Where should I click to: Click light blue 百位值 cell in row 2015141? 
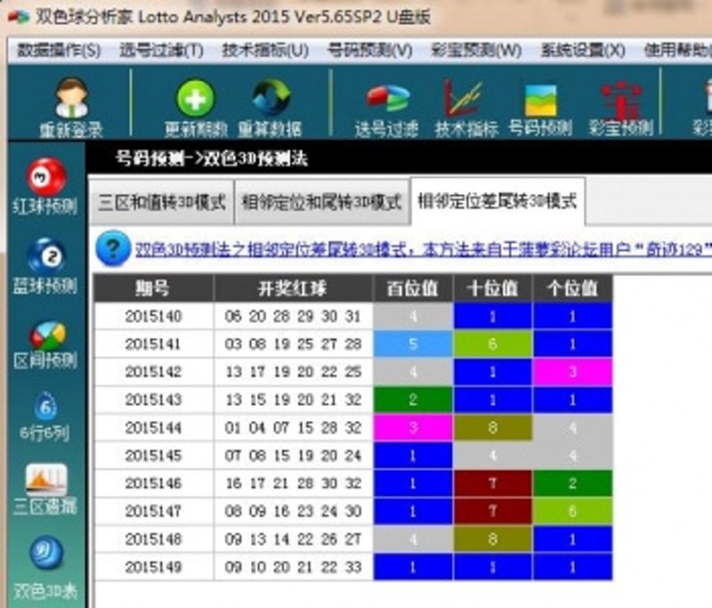413,344
